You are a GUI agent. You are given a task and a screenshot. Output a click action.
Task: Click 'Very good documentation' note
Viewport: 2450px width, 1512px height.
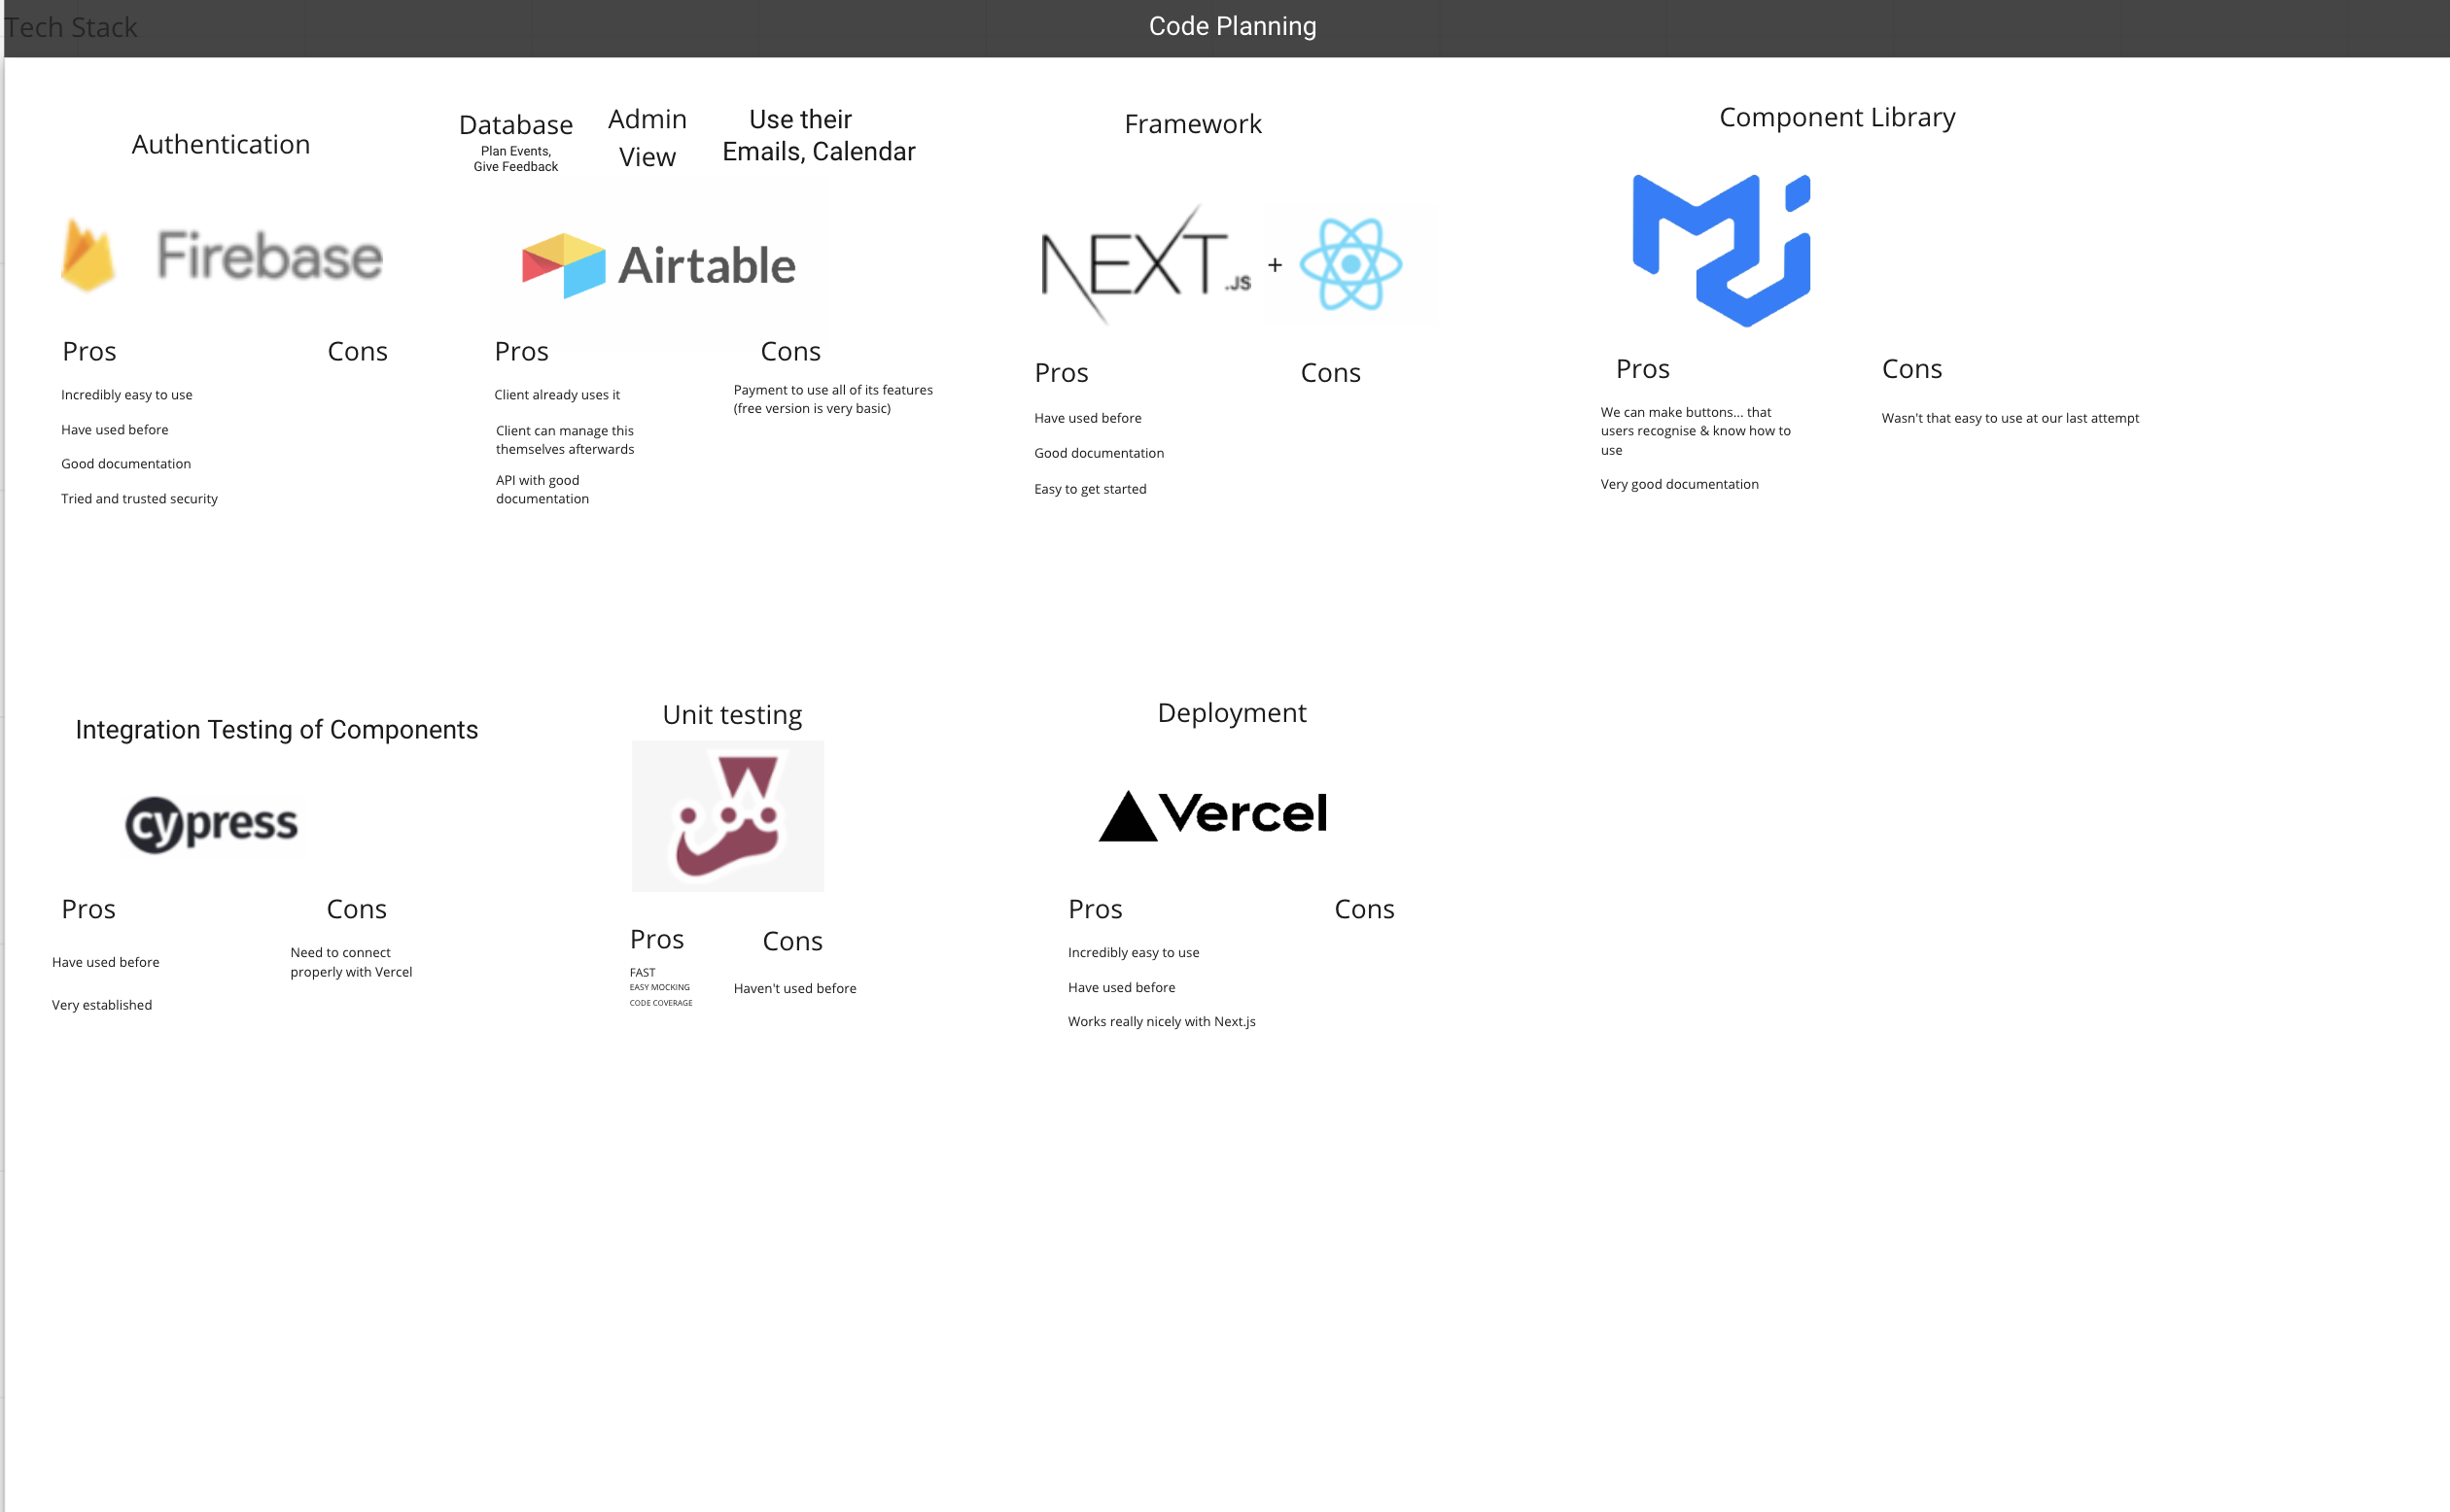tap(1680, 484)
